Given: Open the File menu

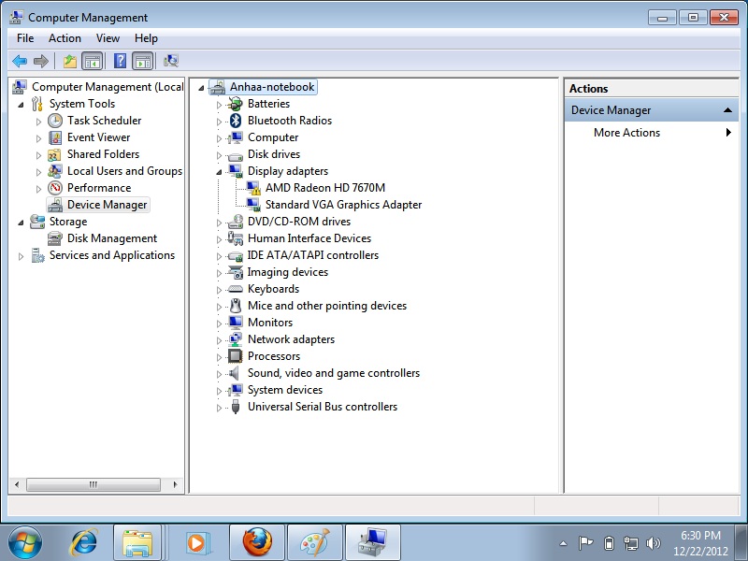Looking at the screenshot, I should click(x=25, y=38).
